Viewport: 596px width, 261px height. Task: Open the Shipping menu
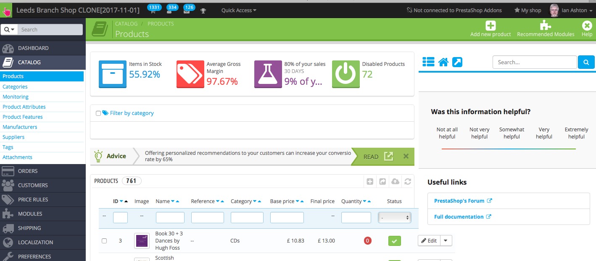pyautogui.click(x=42, y=228)
